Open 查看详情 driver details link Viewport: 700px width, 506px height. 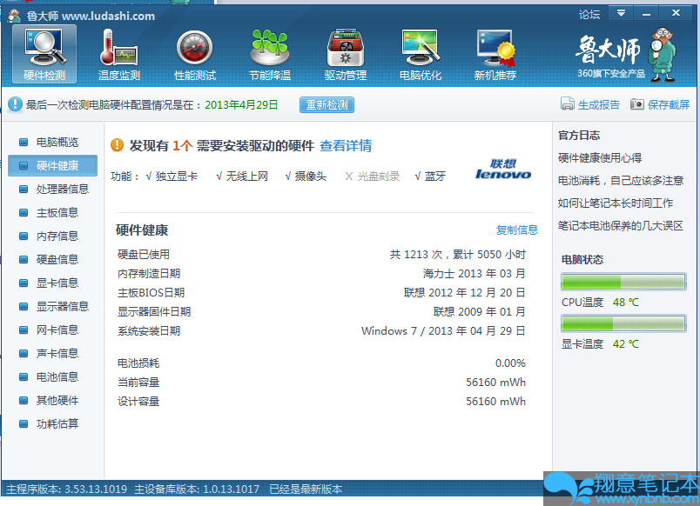pos(346,146)
